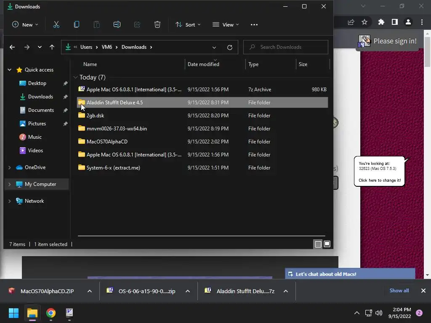This screenshot has height=323, width=431.
Task: Switch to large thumbnails view icon
Action: coord(327,244)
